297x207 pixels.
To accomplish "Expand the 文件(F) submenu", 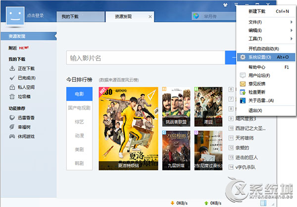I will tap(266, 22).
